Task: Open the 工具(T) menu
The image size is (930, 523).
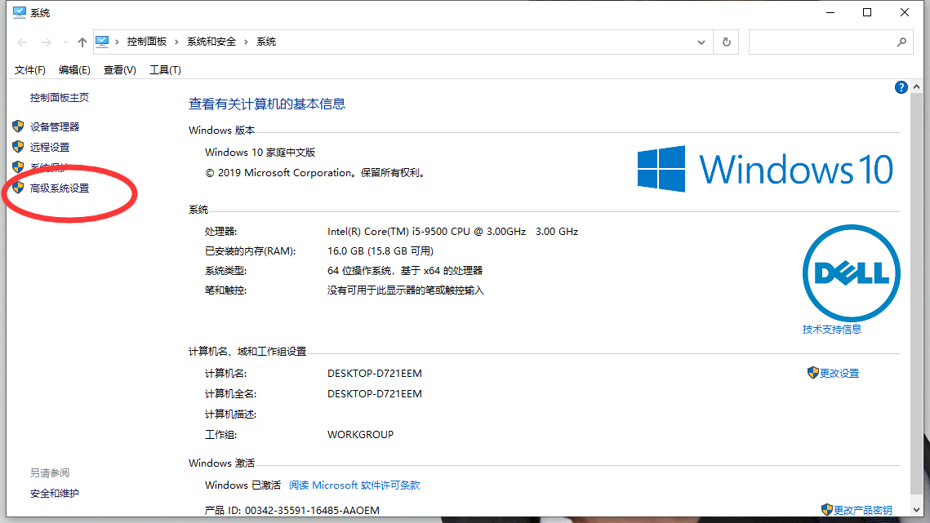Action: click(165, 70)
